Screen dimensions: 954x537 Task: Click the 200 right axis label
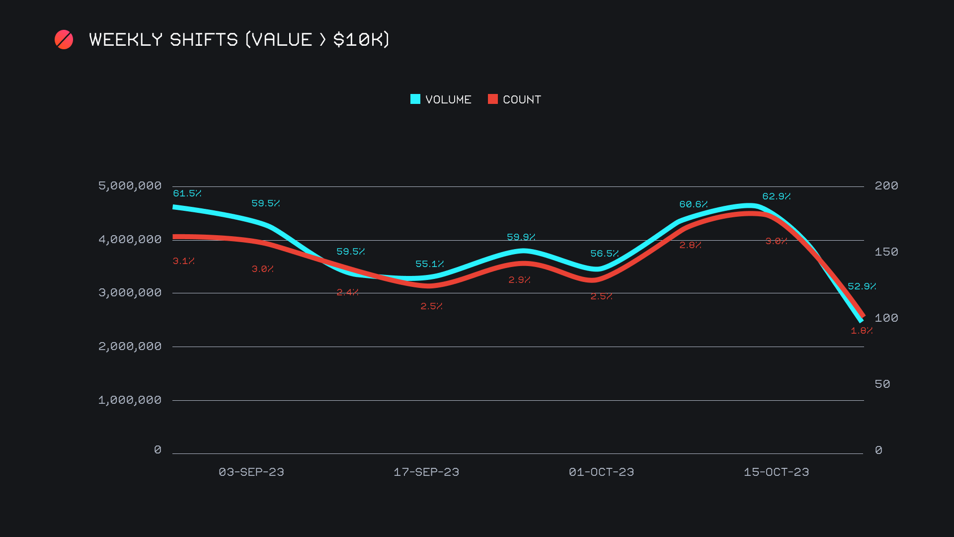(x=886, y=186)
